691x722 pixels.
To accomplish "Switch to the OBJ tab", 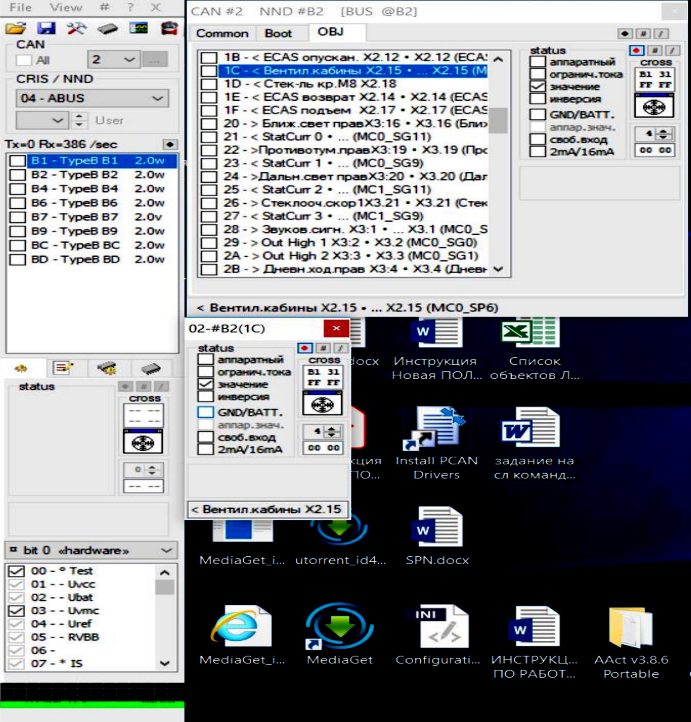I will coord(331,32).
